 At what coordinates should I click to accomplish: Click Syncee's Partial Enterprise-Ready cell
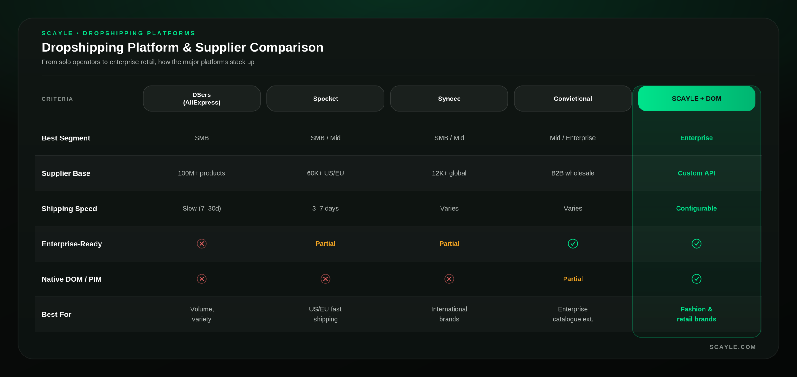[449, 244]
